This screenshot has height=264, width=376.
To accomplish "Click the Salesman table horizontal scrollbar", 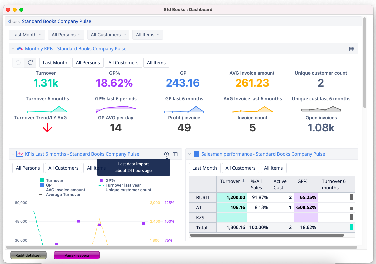I will [267, 235].
